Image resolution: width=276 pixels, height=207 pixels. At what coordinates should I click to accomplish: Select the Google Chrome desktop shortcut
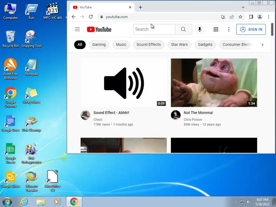point(11,97)
